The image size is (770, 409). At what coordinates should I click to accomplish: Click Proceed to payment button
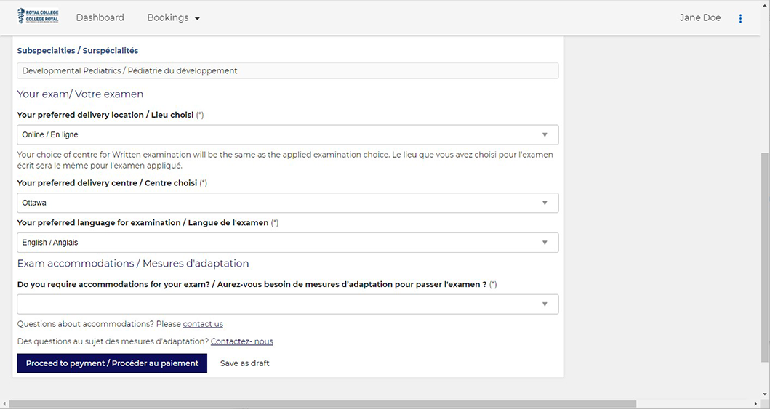tap(112, 363)
